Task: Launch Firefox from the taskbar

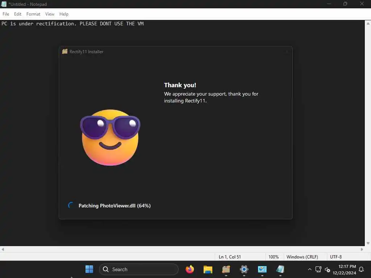Action: pos(190,269)
